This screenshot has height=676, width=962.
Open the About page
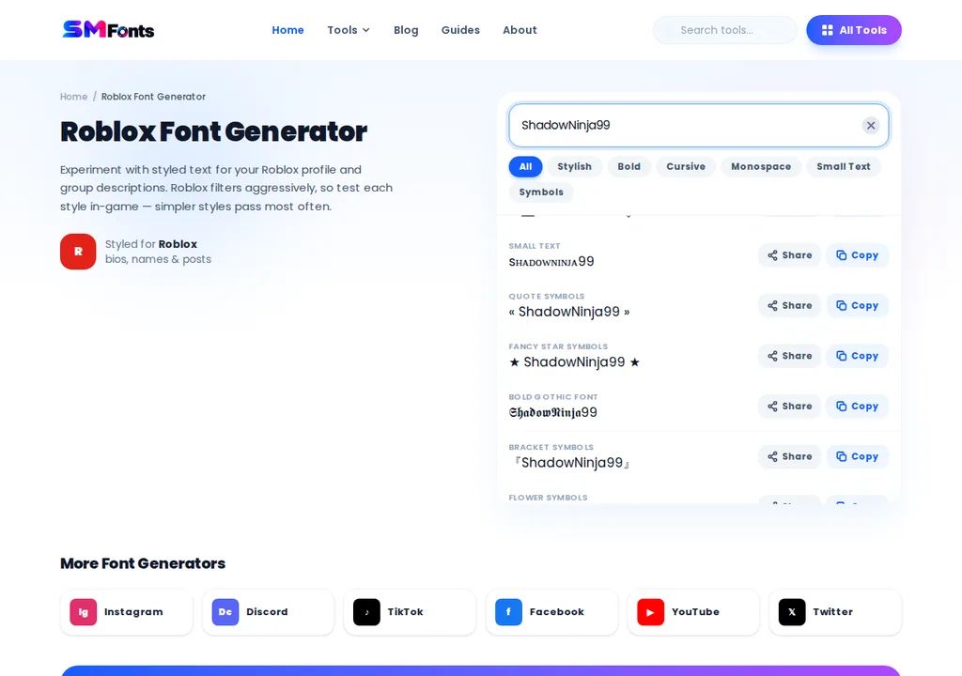pyautogui.click(x=520, y=30)
